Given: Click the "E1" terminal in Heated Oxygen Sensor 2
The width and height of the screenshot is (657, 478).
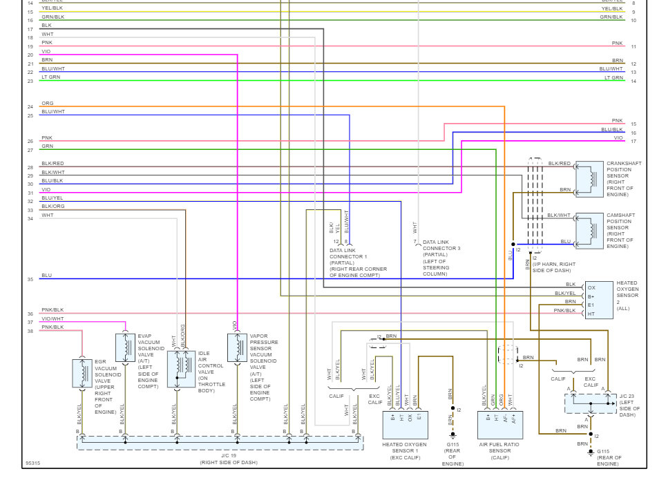Looking at the screenshot, I should click(591, 305).
